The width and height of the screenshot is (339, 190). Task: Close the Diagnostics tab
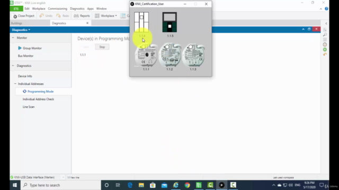87,23
